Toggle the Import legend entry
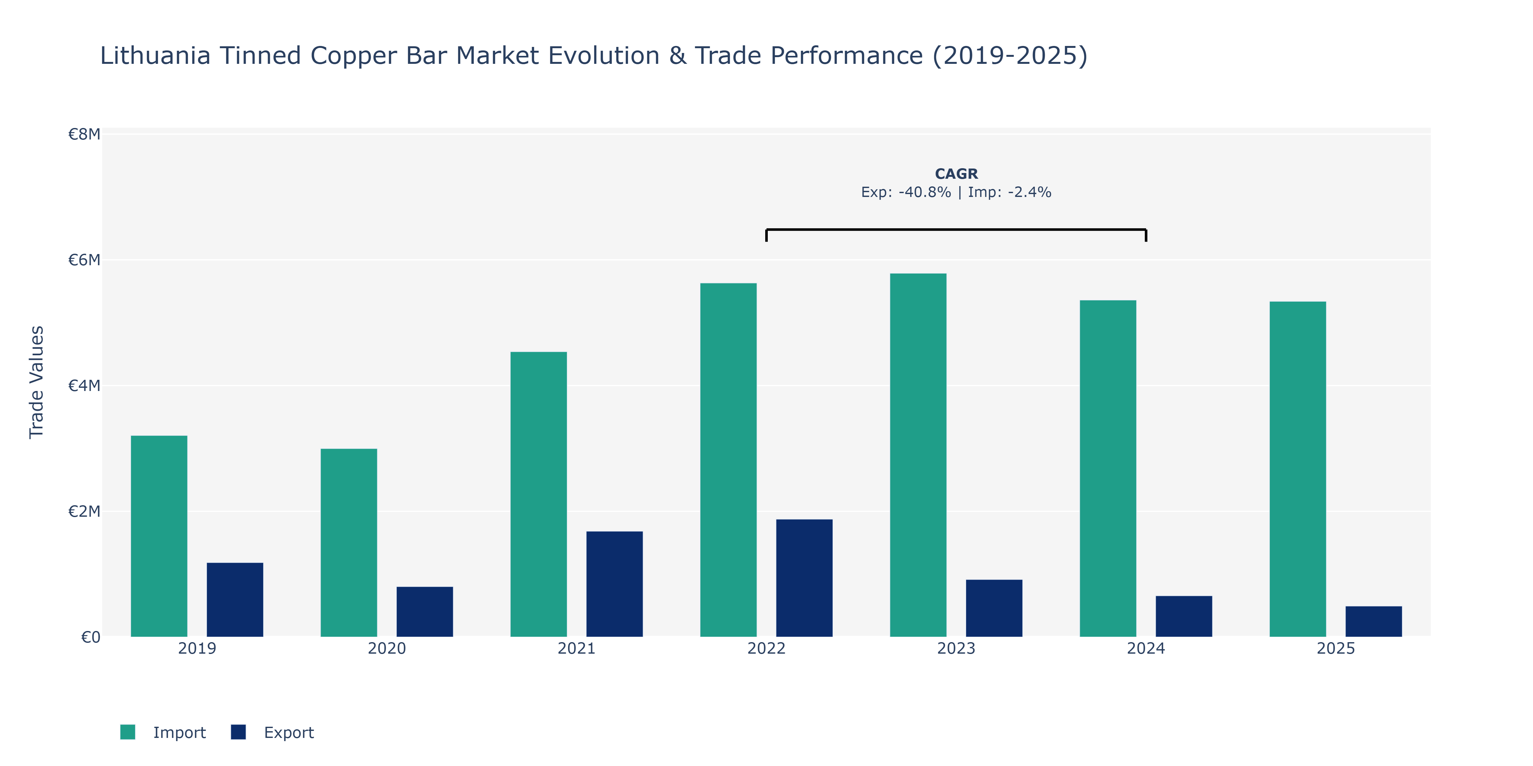 point(163,732)
